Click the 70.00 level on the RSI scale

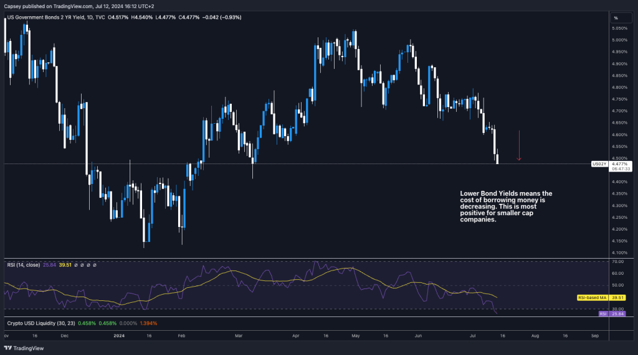point(617,262)
